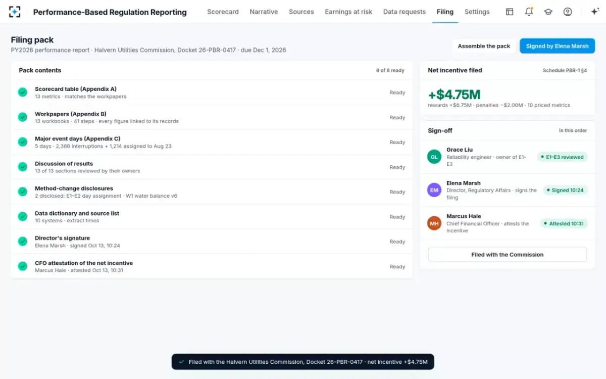Click Marcus Hale's name in Sign-off
The image size is (606, 379).
(x=464, y=216)
